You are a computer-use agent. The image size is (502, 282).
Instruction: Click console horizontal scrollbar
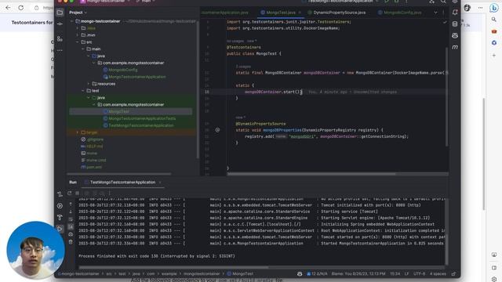coord(173,267)
